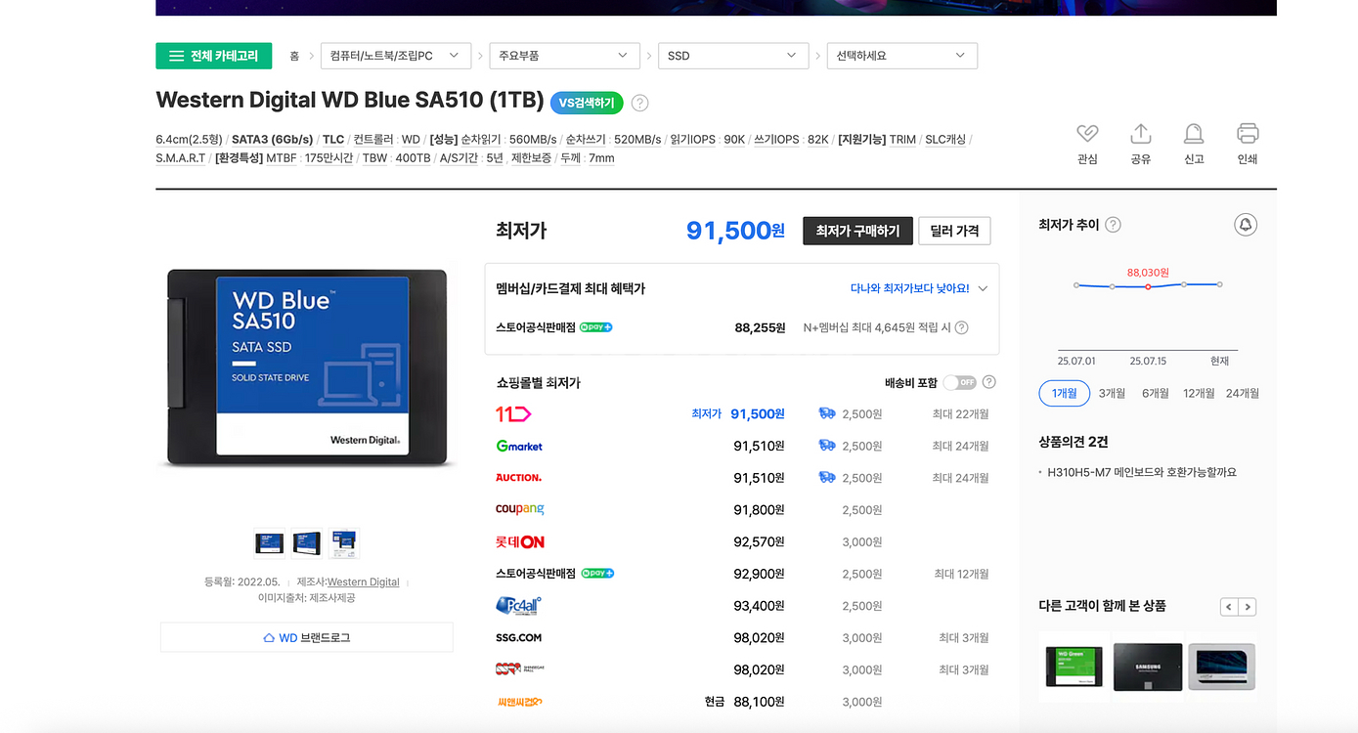Viewport: 1358px width, 733px height.
Task: Open the H310H5-M7 메인보드 comment
Action: point(1142,472)
